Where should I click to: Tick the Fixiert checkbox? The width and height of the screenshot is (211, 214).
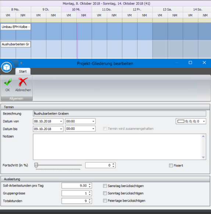click(x=171, y=165)
